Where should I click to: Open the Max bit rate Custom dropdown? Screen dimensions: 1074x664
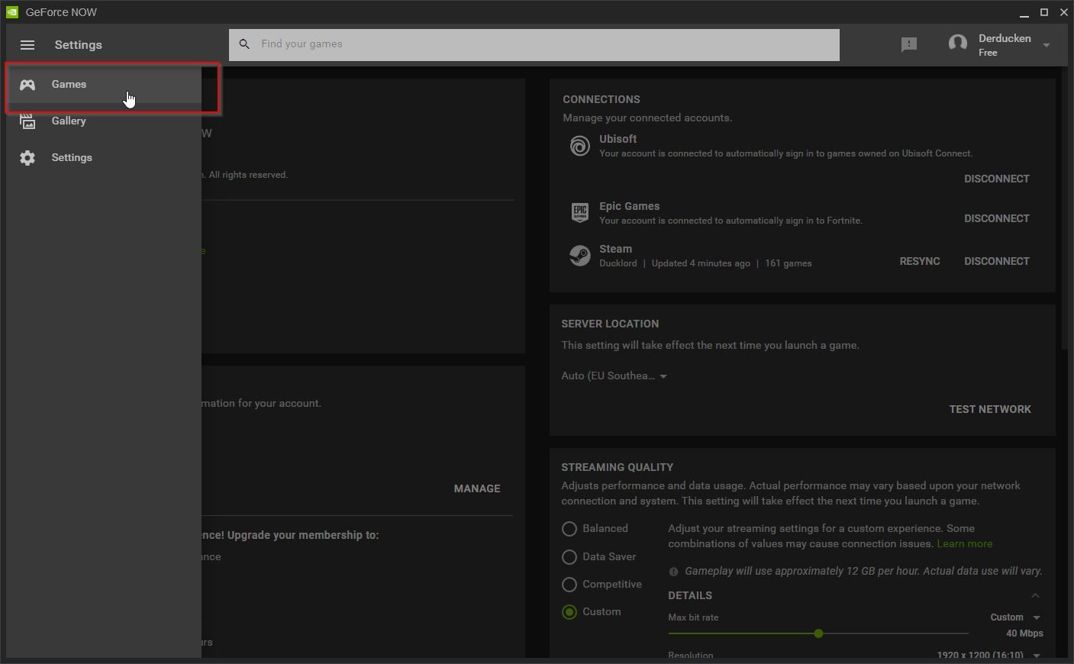pos(1015,617)
